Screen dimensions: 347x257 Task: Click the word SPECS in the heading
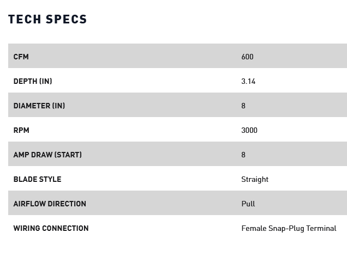pos(67,19)
